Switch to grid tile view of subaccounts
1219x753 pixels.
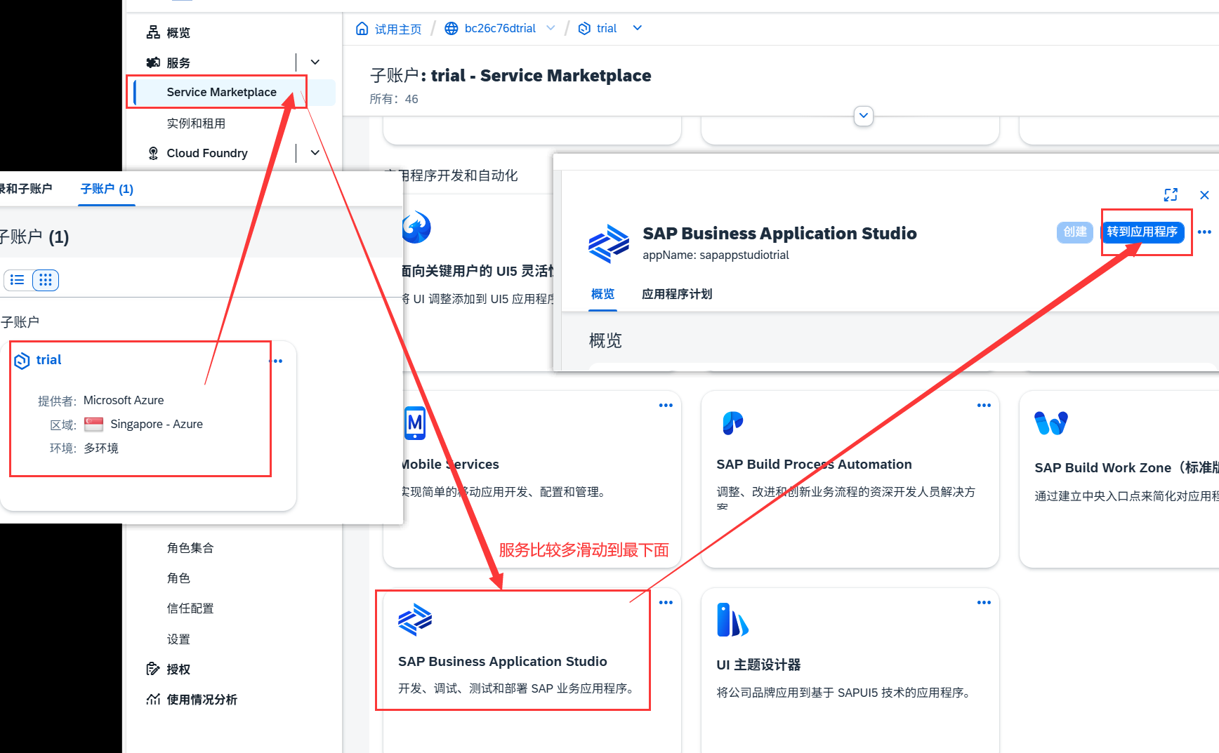(46, 280)
